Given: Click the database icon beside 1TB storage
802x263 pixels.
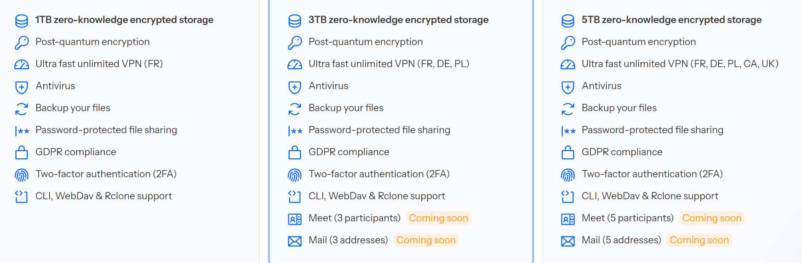Looking at the screenshot, I should pos(22,21).
